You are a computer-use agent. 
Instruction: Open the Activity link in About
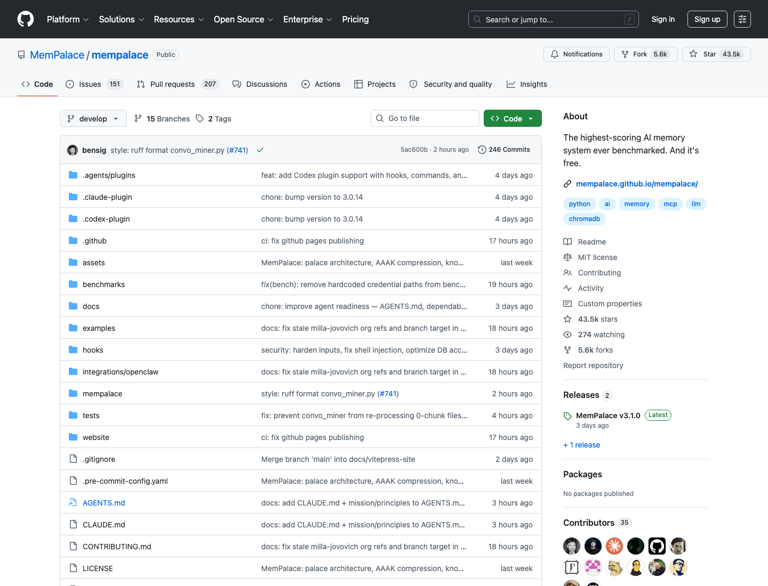click(591, 288)
